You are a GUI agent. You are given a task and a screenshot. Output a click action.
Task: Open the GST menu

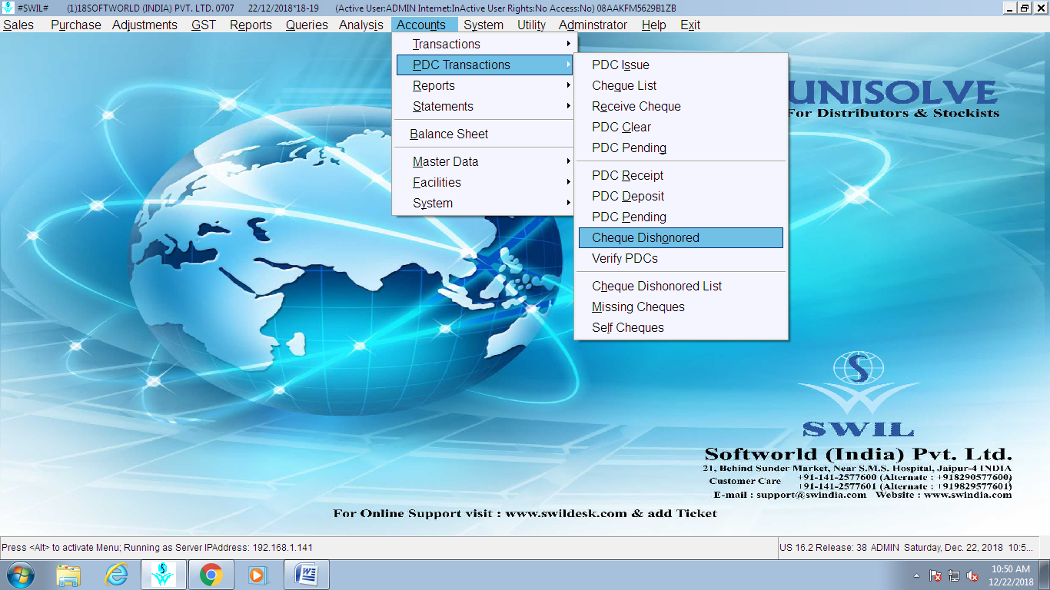(204, 25)
